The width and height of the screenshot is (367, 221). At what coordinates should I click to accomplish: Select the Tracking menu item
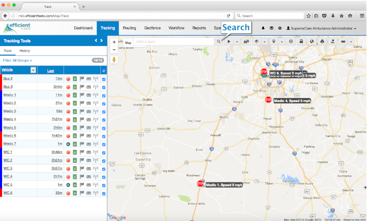click(108, 28)
